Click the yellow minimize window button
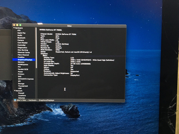Viewport: 179px width, 134px height. pyautogui.click(x=17, y=25)
